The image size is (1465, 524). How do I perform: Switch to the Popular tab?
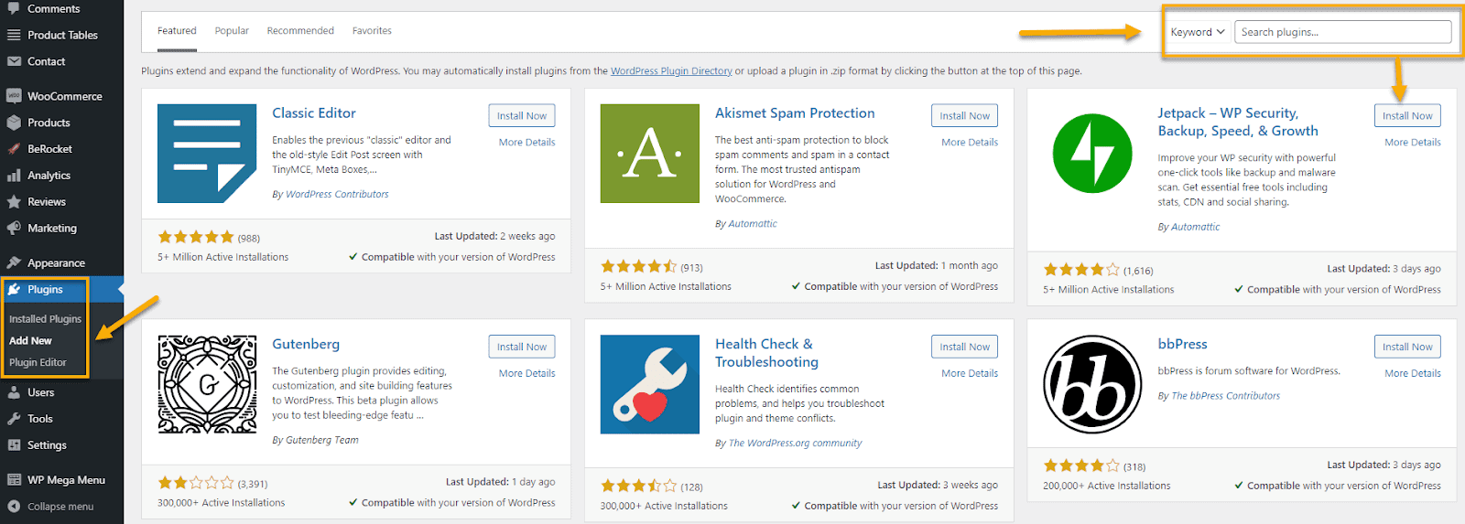coord(232,30)
